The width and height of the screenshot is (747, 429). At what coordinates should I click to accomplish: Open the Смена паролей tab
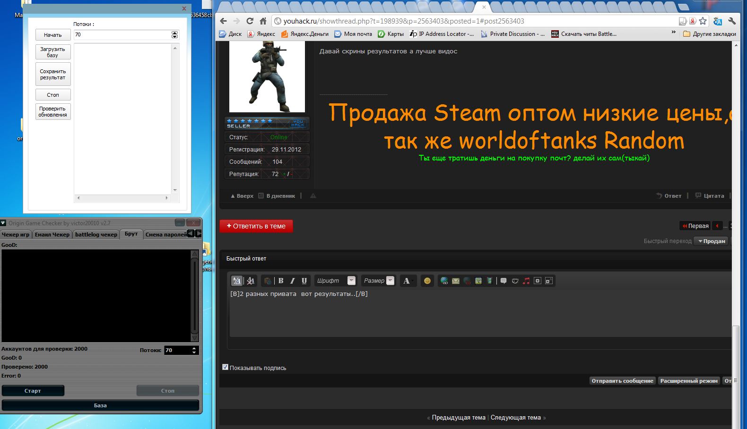click(165, 235)
